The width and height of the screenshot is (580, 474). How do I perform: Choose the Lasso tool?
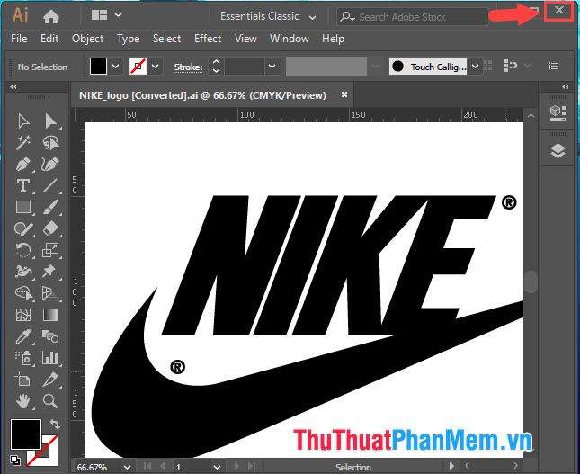(50, 142)
